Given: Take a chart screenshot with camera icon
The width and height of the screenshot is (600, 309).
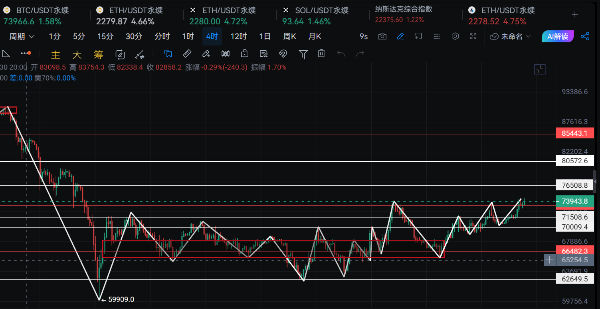Looking at the screenshot, I should 382,37.
